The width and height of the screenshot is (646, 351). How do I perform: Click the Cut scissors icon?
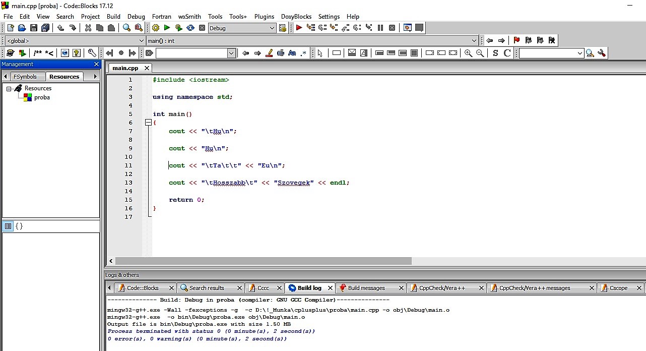pos(88,28)
